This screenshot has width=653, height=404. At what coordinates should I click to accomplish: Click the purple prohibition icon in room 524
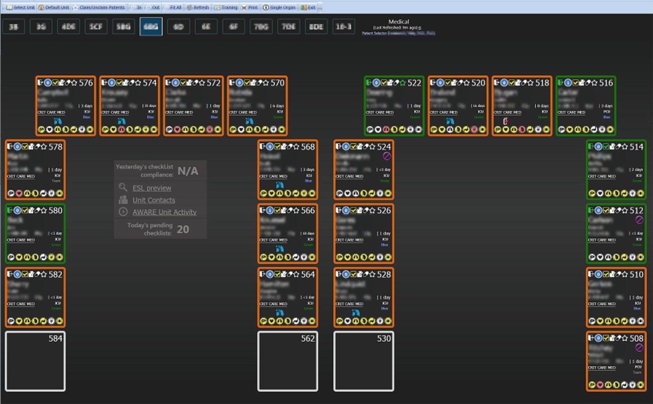387,156
